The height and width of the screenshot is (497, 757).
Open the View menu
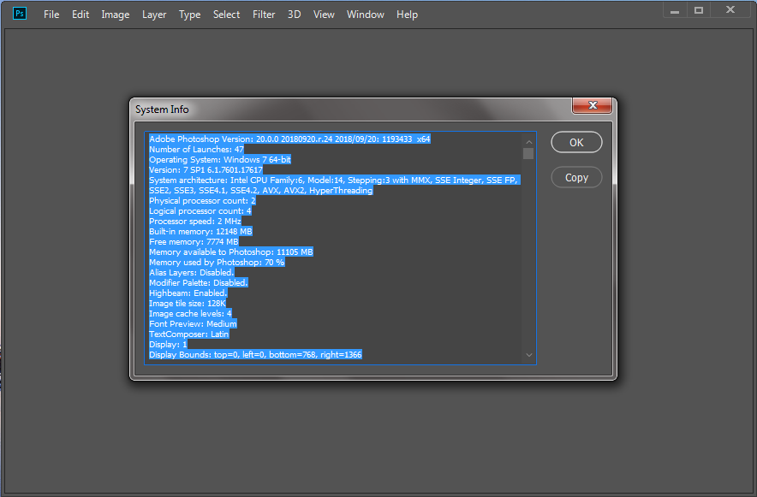pyautogui.click(x=324, y=15)
